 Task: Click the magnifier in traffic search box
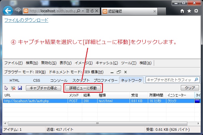196,80
